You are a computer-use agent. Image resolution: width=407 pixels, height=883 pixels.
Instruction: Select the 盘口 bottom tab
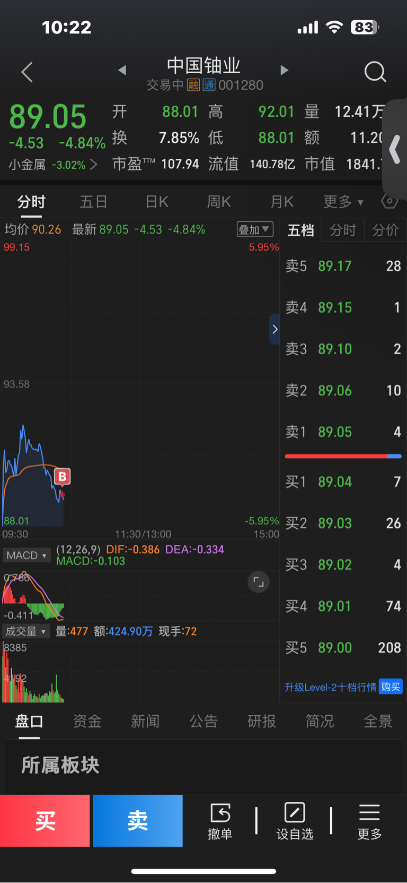(29, 721)
